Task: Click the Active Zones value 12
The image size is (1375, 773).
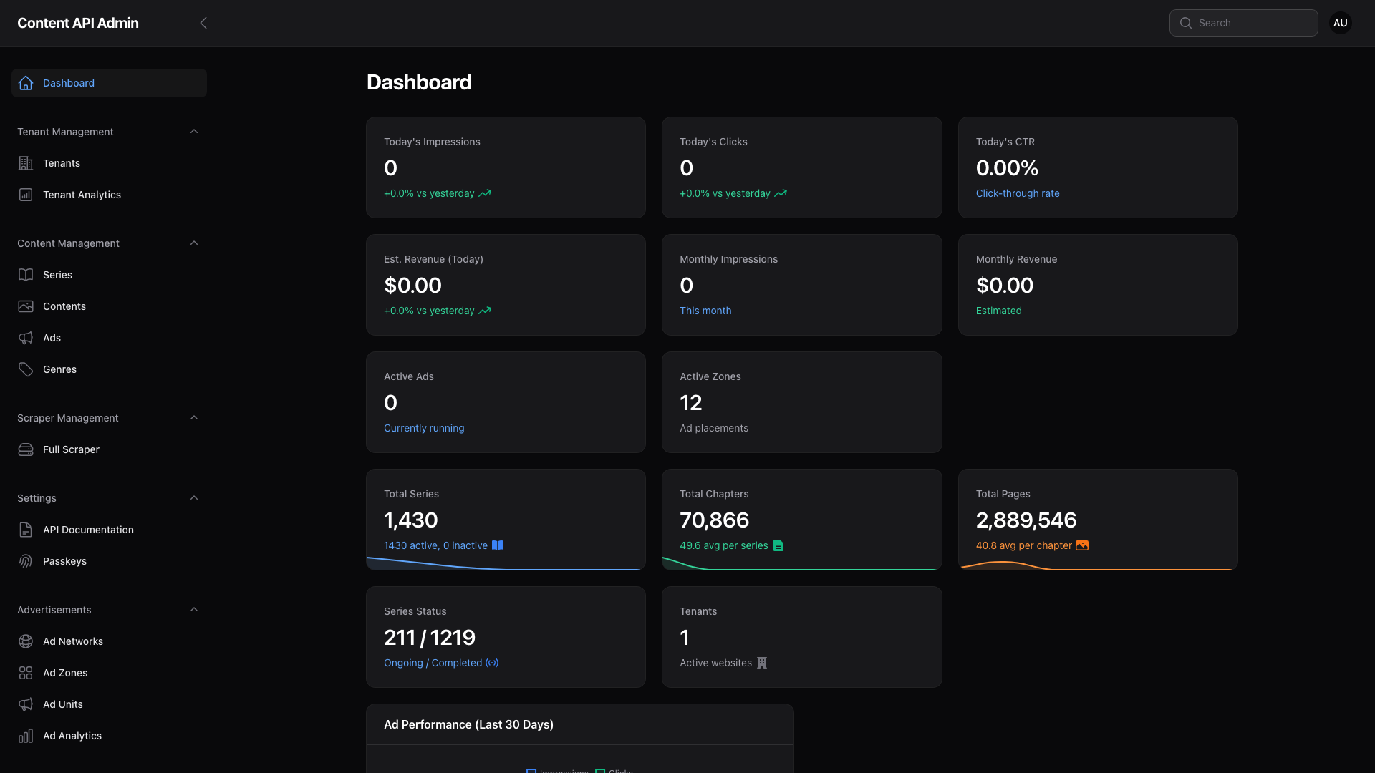Action: click(x=691, y=402)
